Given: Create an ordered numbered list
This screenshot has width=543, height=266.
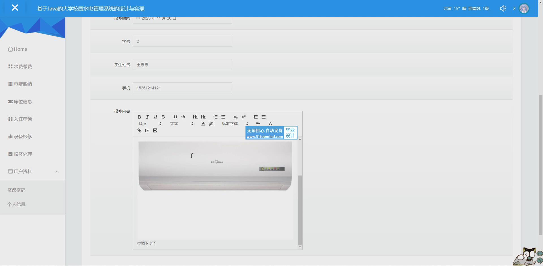Looking at the screenshot, I should (216, 117).
